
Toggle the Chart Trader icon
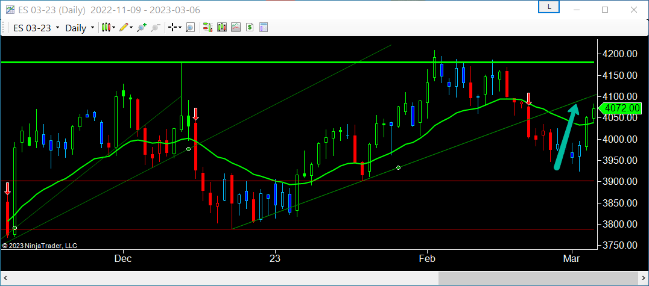tap(207, 28)
